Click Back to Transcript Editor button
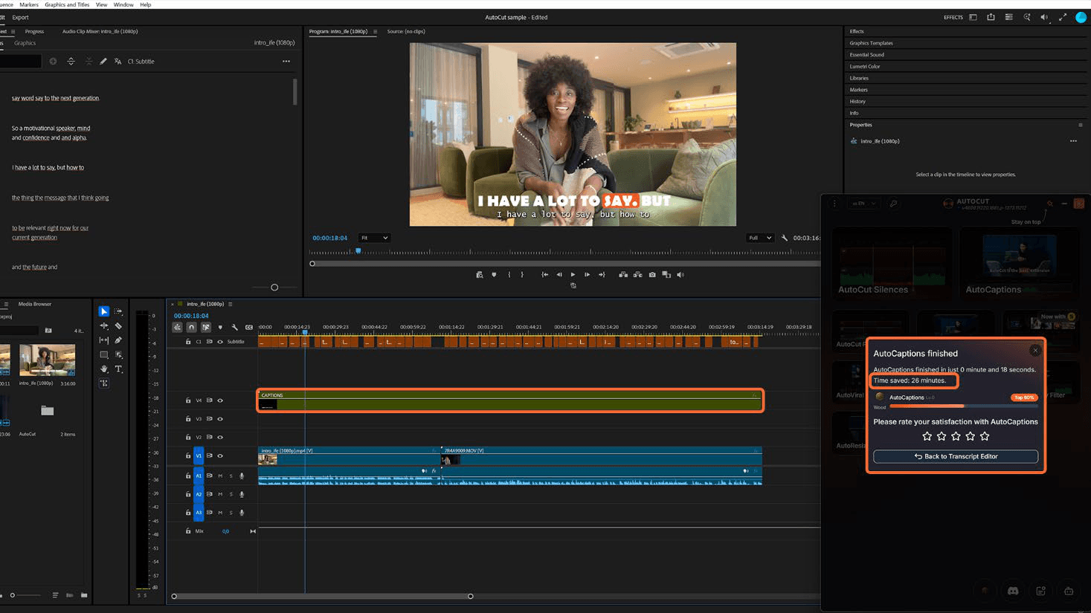Image resolution: width=1091 pixels, height=613 pixels. point(956,456)
